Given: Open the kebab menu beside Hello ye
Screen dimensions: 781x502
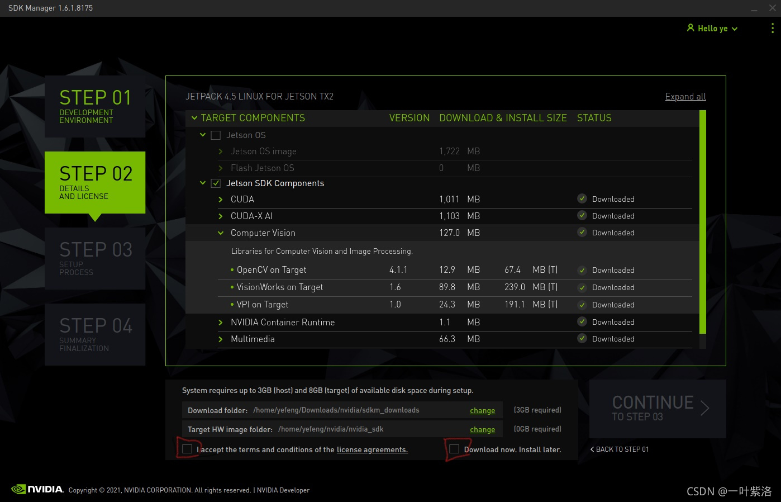Looking at the screenshot, I should (773, 28).
